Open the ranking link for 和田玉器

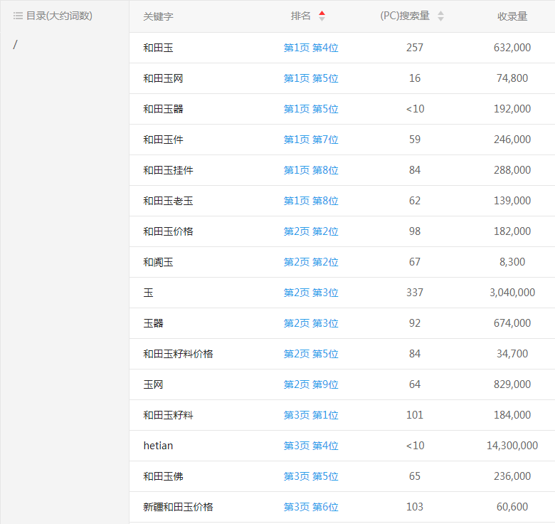coord(311,109)
